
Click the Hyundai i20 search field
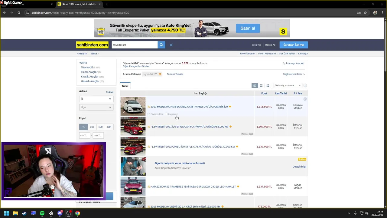(x=135, y=45)
